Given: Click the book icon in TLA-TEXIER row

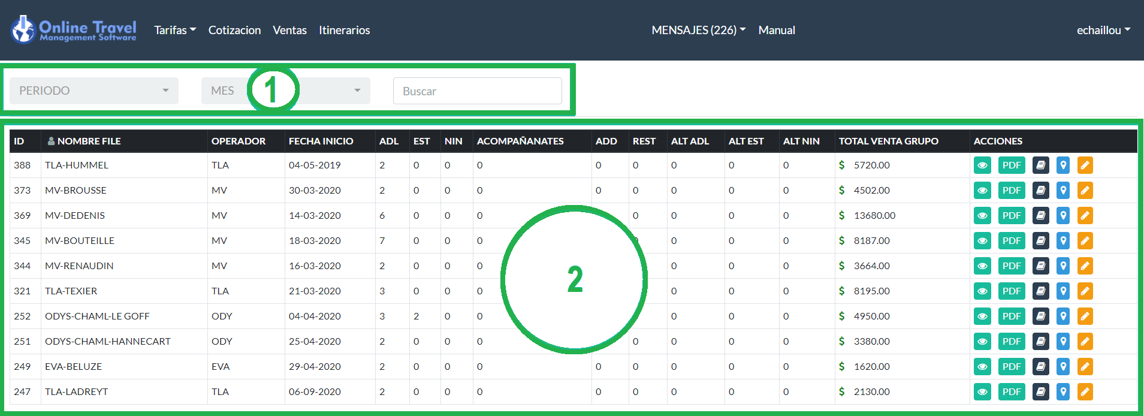Looking at the screenshot, I should tap(1040, 291).
